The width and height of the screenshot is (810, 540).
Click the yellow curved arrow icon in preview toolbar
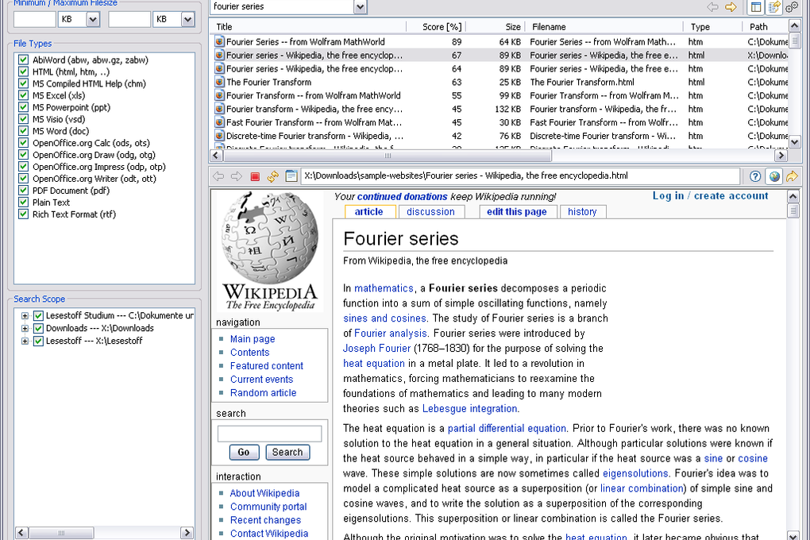coord(792,176)
